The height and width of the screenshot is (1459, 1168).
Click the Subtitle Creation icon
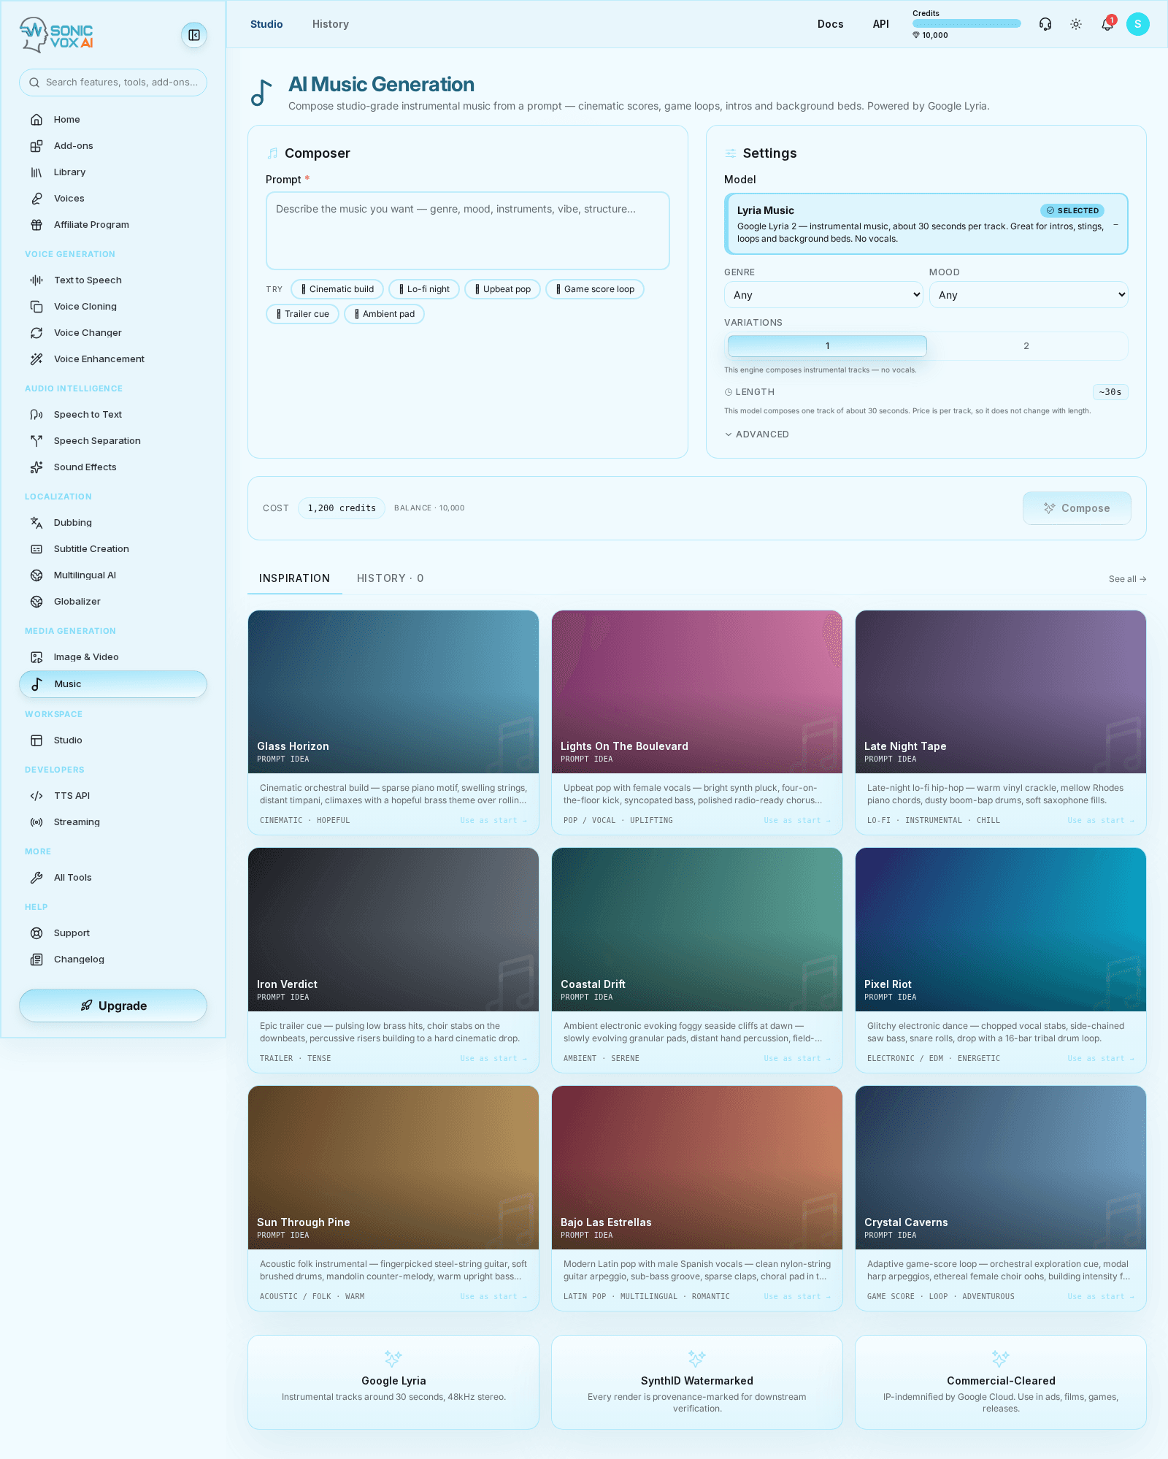click(x=36, y=549)
